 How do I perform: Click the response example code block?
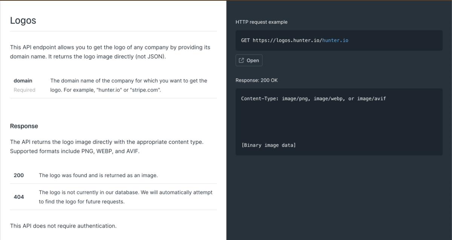coord(339,121)
